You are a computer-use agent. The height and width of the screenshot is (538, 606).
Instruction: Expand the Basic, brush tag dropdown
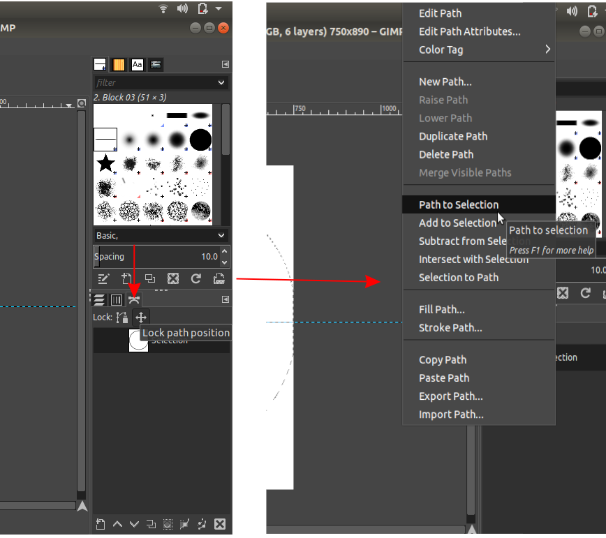161,236
